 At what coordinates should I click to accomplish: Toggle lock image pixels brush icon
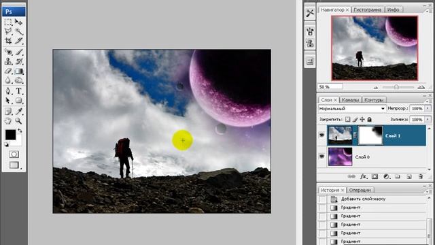click(355, 120)
